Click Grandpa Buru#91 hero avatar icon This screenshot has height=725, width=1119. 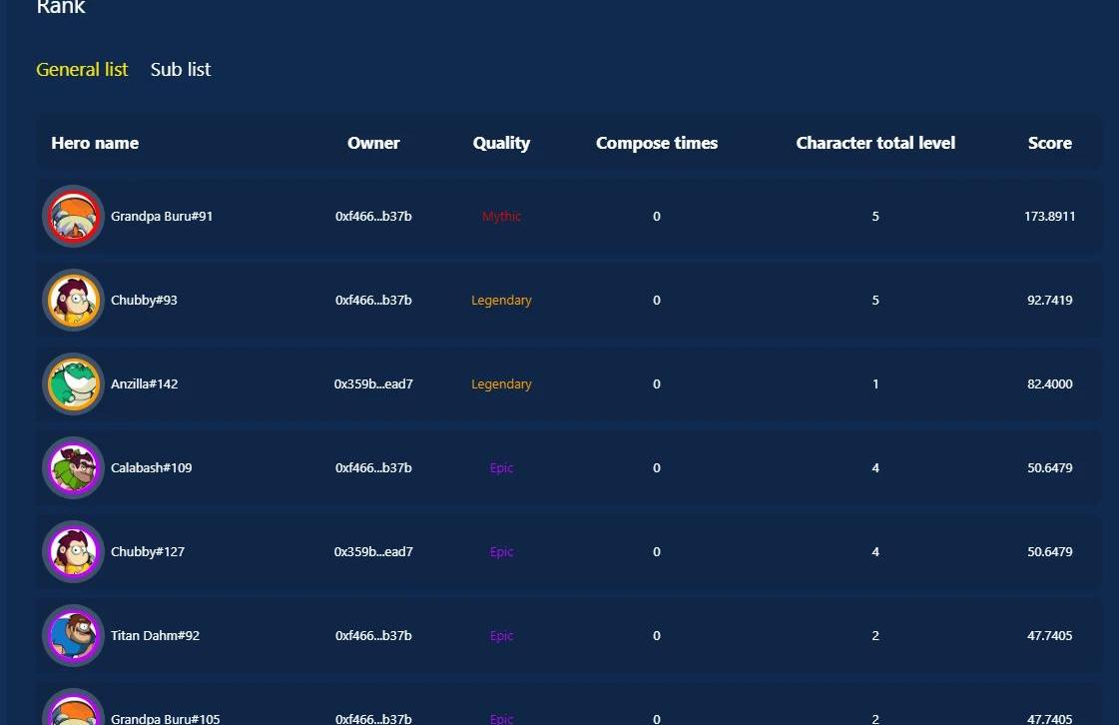pyautogui.click(x=73, y=216)
